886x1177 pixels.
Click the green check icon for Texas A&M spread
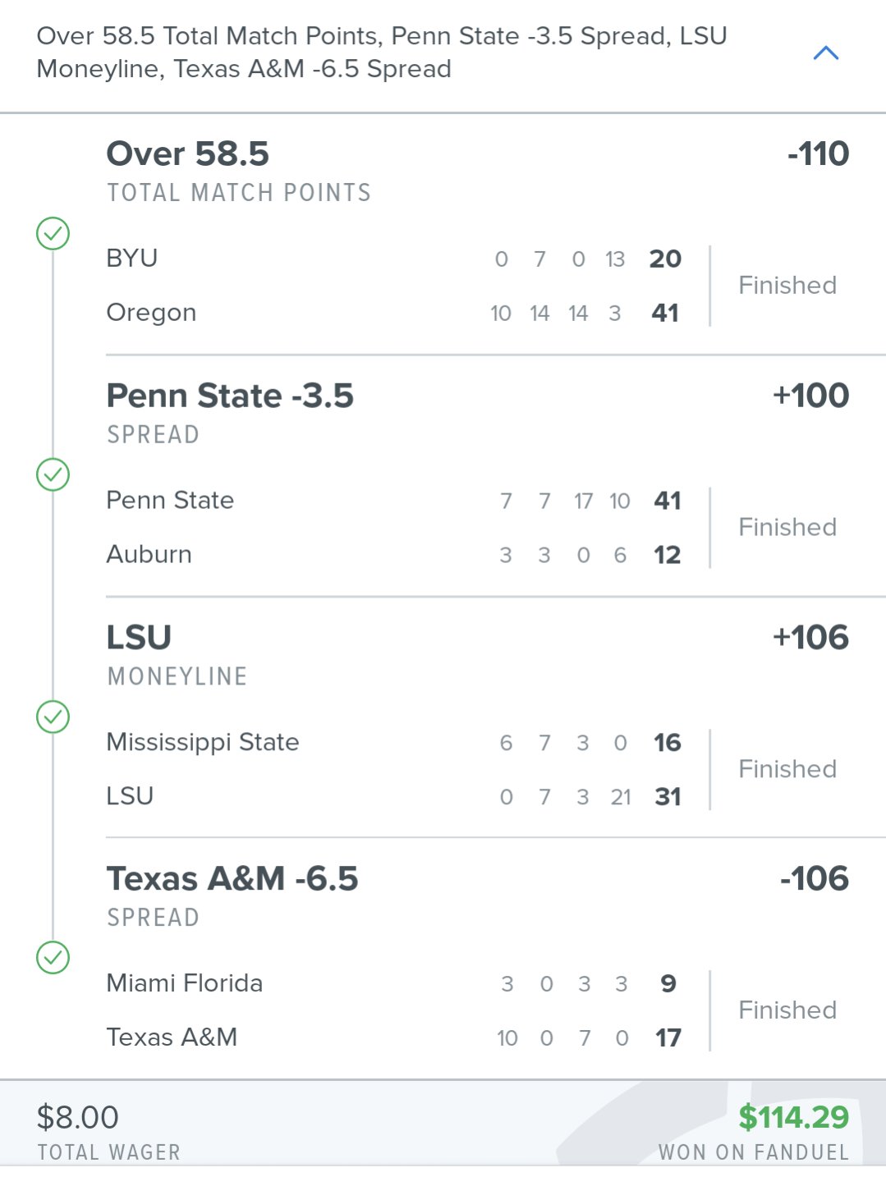coord(53,958)
